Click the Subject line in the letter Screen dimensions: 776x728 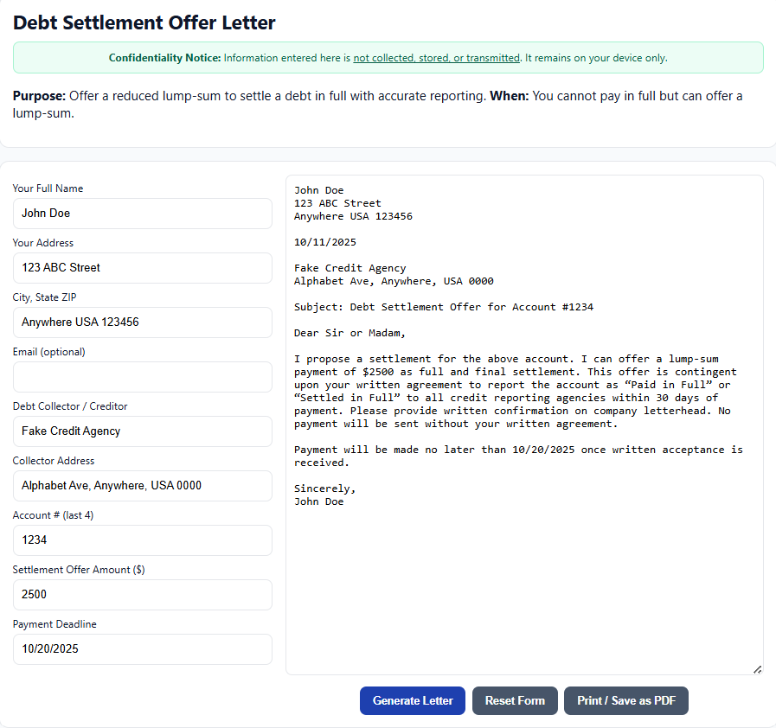coord(443,307)
